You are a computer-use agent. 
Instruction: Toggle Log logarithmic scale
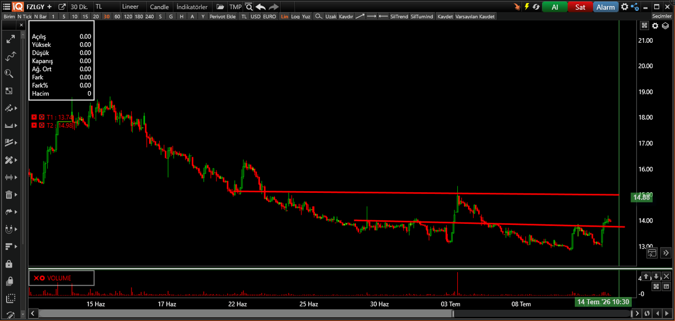point(295,17)
